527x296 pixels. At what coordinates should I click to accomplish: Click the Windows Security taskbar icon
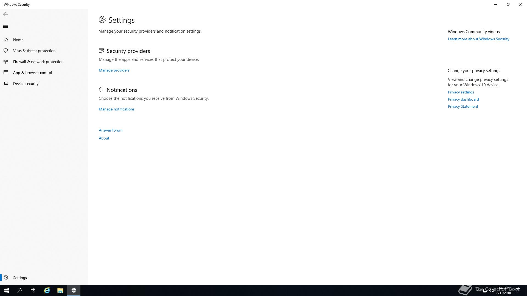[74, 291]
